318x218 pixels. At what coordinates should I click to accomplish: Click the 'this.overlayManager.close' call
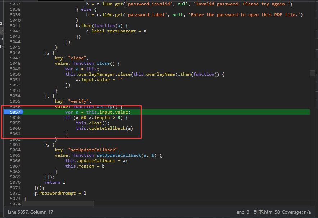click(98, 74)
